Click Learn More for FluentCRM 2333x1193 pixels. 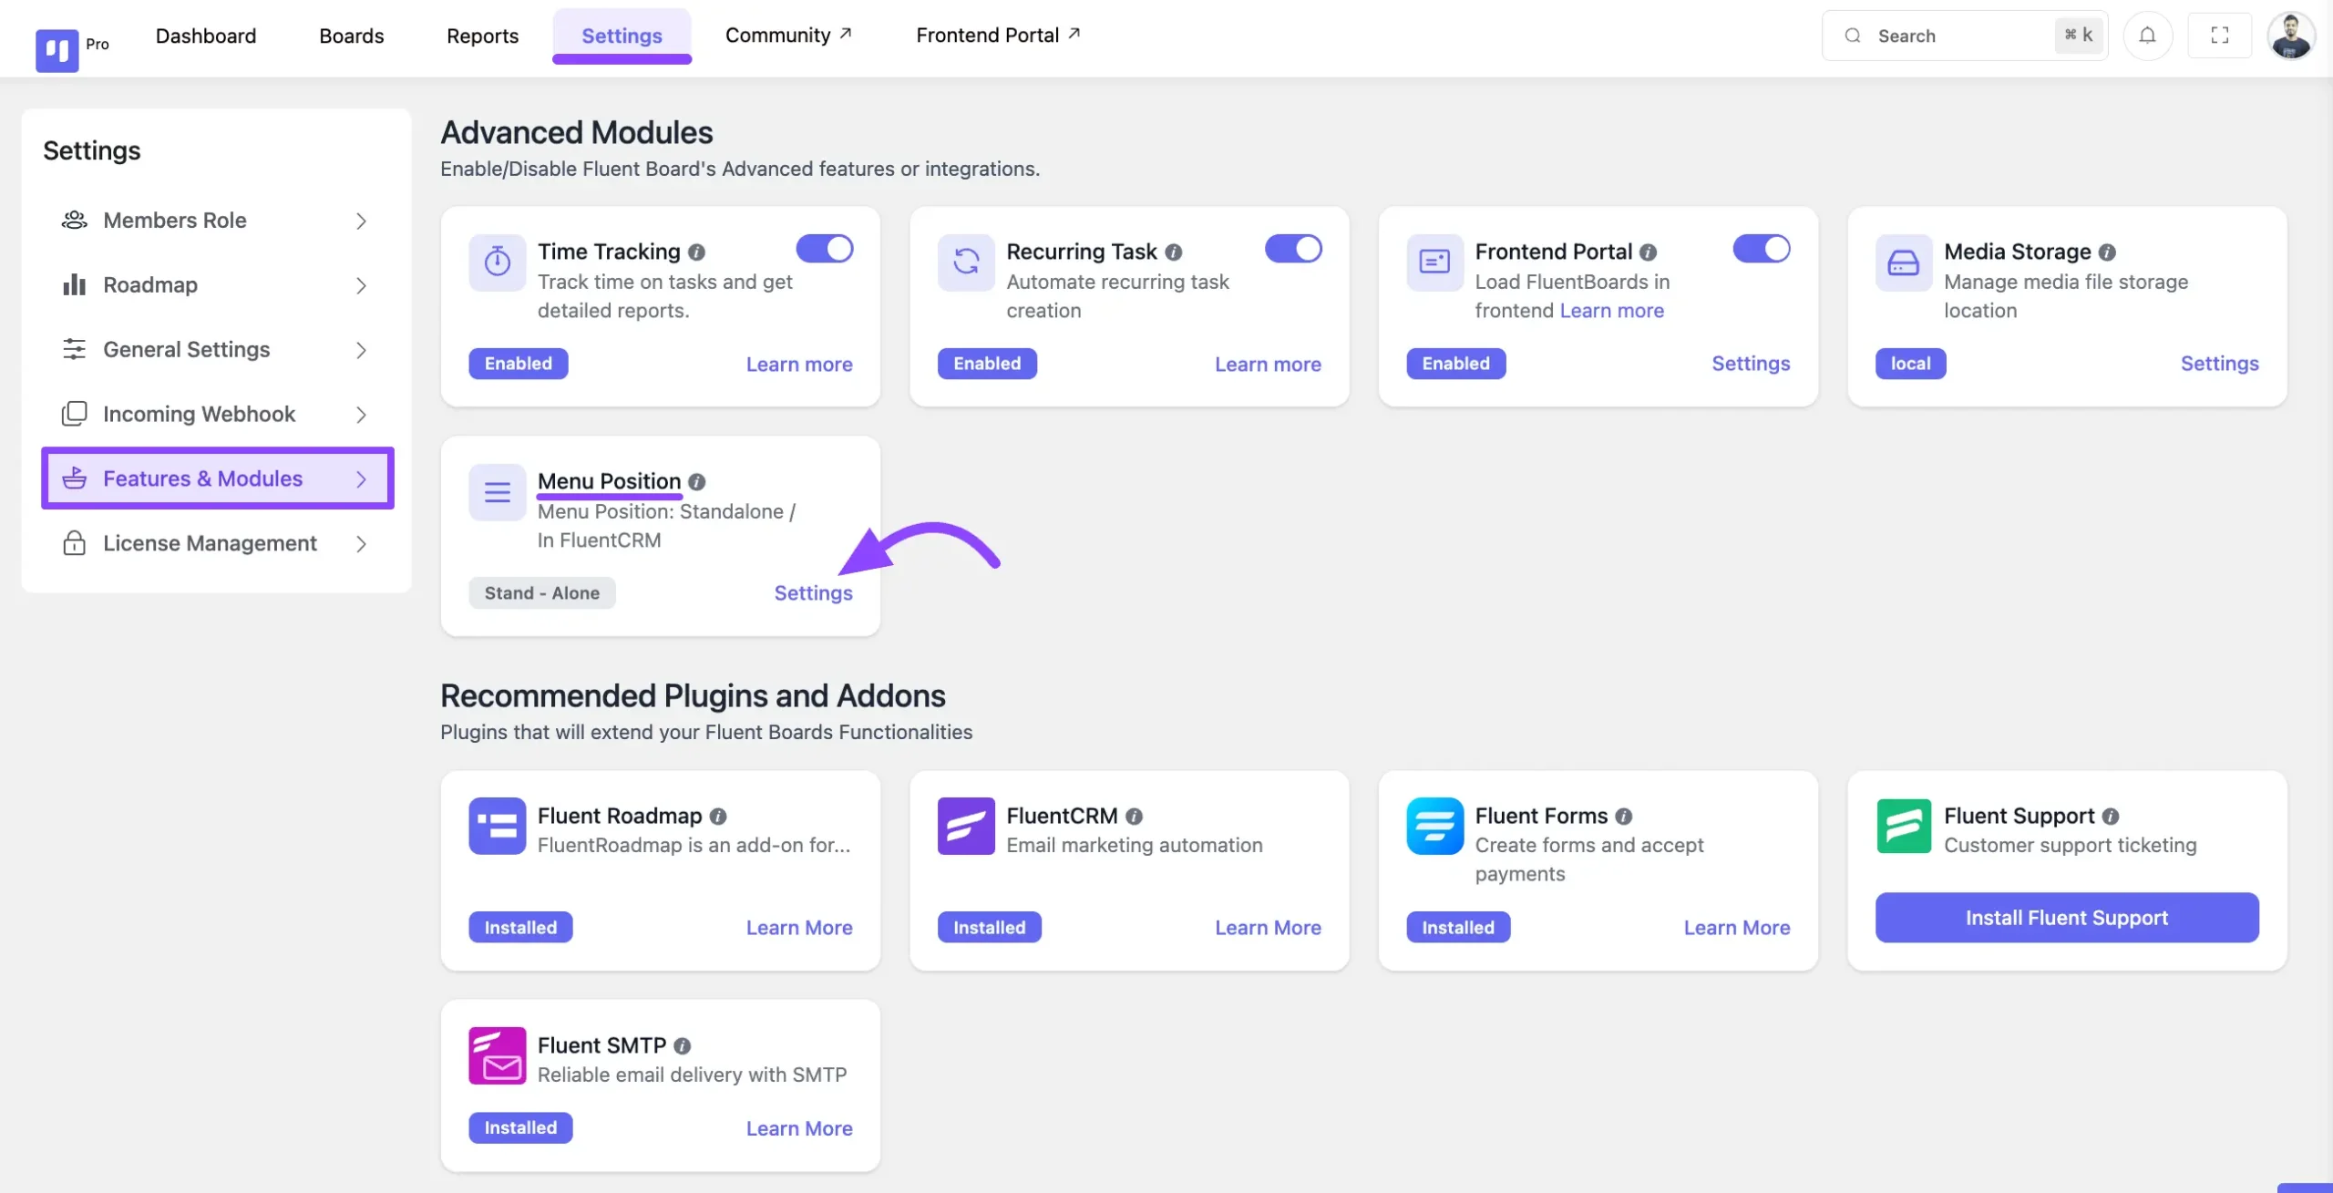pos(1268,928)
